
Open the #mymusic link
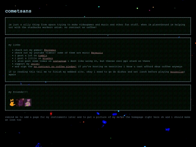pos(97,53)
